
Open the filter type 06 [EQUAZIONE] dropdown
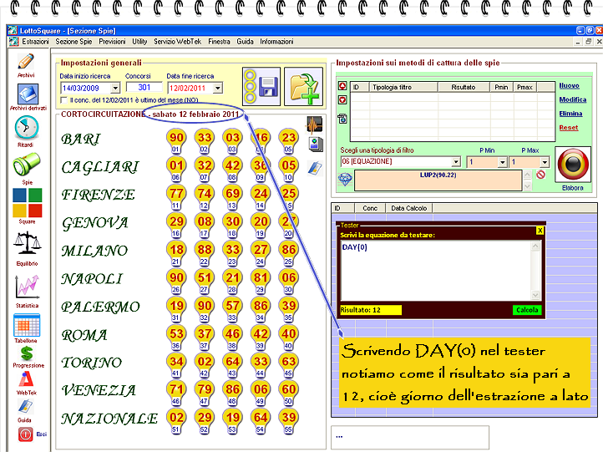(x=455, y=162)
